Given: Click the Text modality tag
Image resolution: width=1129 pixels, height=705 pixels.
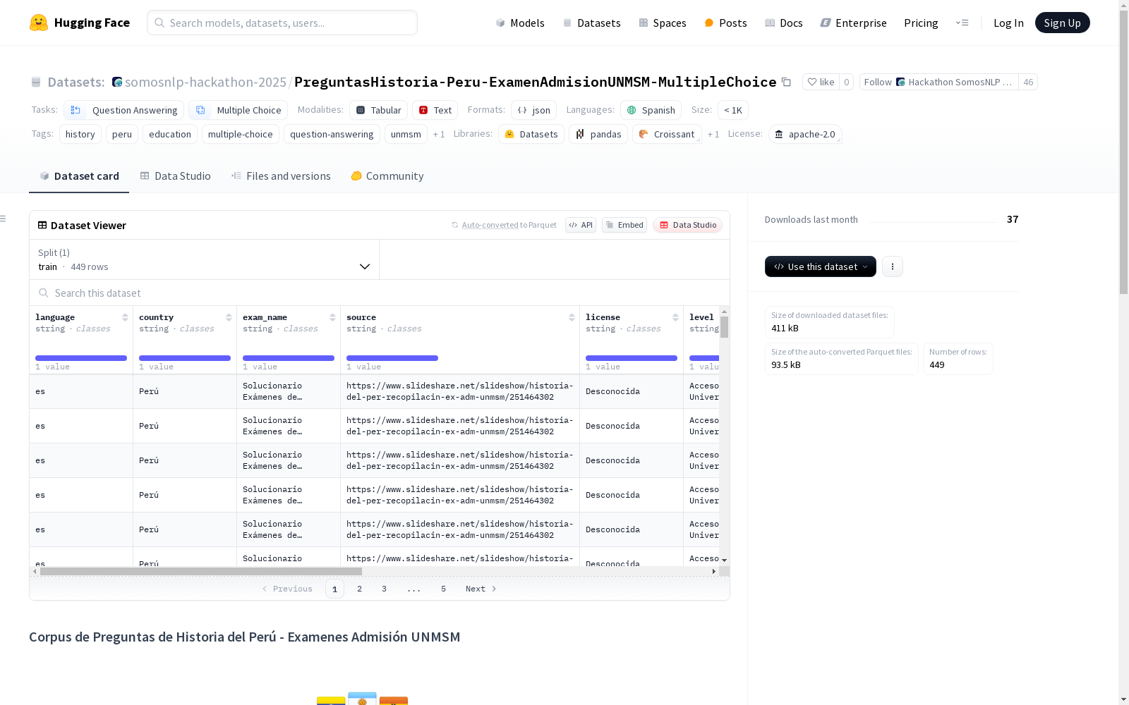Looking at the screenshot, I should (435, 110).
